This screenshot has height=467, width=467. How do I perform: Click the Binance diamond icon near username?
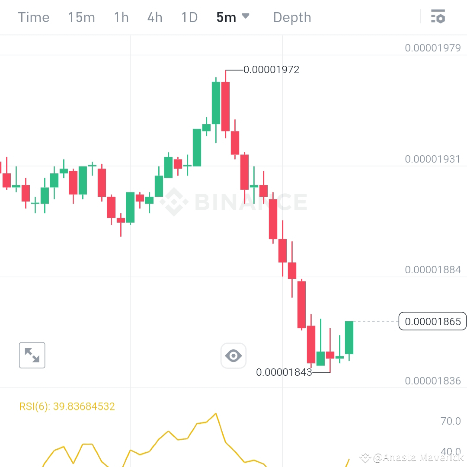click(x=365, y=457)
